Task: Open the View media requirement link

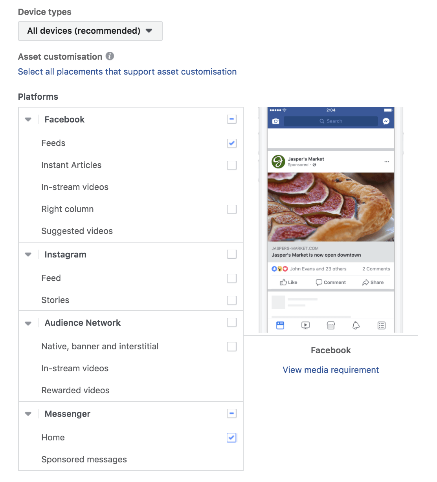Action: (331, 370)
